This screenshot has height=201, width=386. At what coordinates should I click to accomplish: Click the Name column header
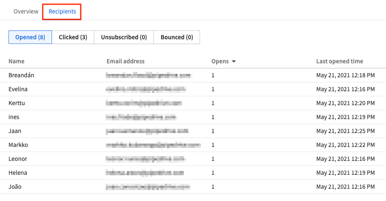click(16, 61)
